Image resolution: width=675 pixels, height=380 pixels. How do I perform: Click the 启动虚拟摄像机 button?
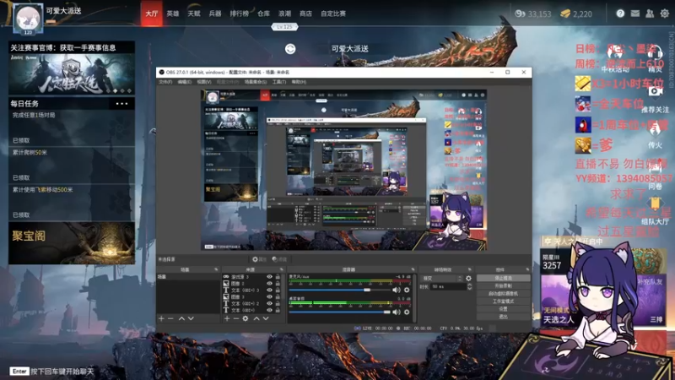(503, 294)
